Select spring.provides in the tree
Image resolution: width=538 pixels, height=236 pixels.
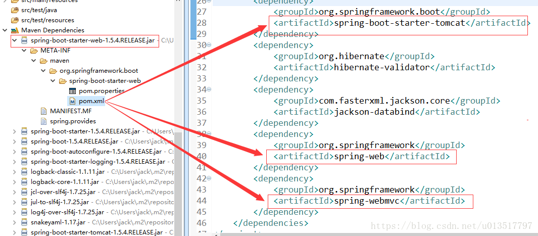[73, 121]
